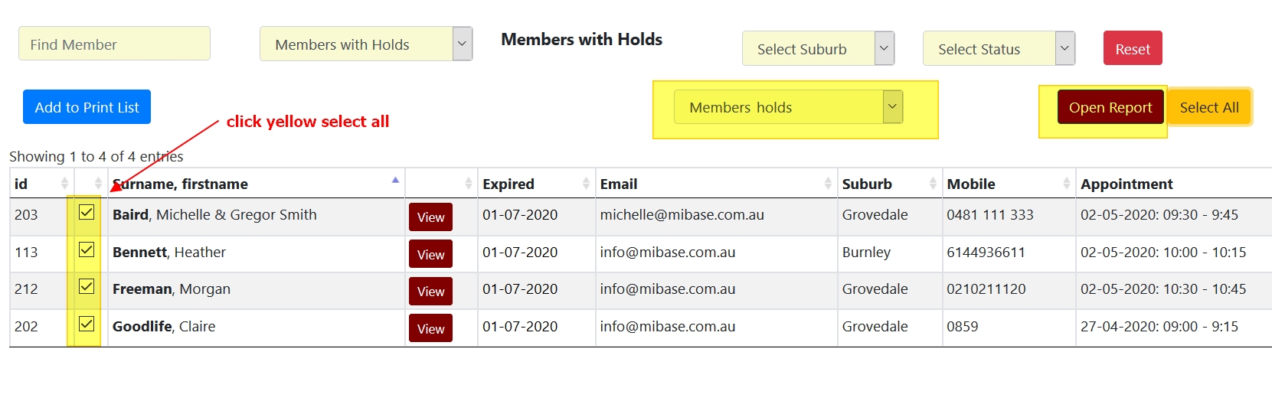Click Surname, firstname ascending sort arrow
Screen dimensions: 1272x401
(x=395, y=181)
